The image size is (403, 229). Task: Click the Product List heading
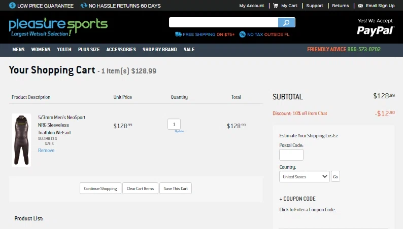(x=29, y=218)
